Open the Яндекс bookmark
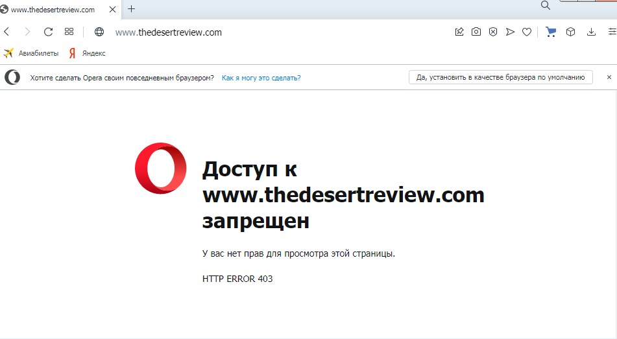The width and height of the screenshot is (617, 339). 87,53
